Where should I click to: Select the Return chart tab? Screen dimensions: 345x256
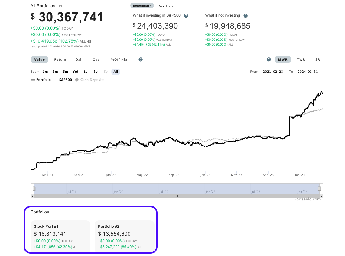pos(60,59)
